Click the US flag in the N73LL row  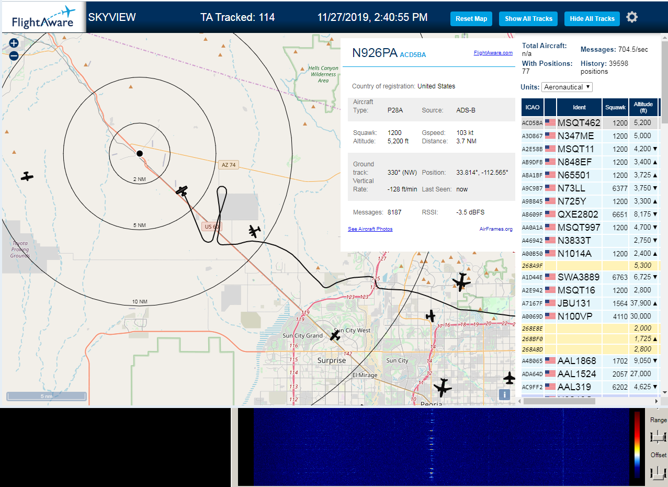point(550,188)
